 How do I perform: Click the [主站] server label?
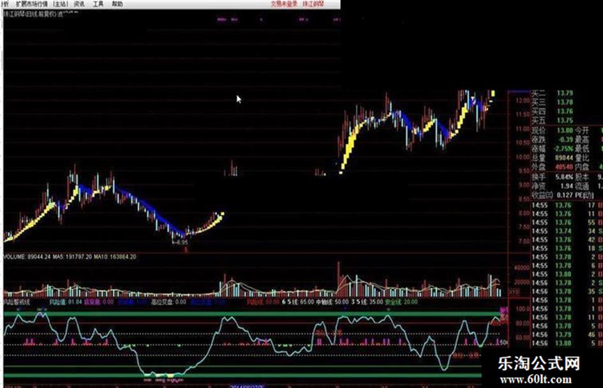click(x=60, y=4)
